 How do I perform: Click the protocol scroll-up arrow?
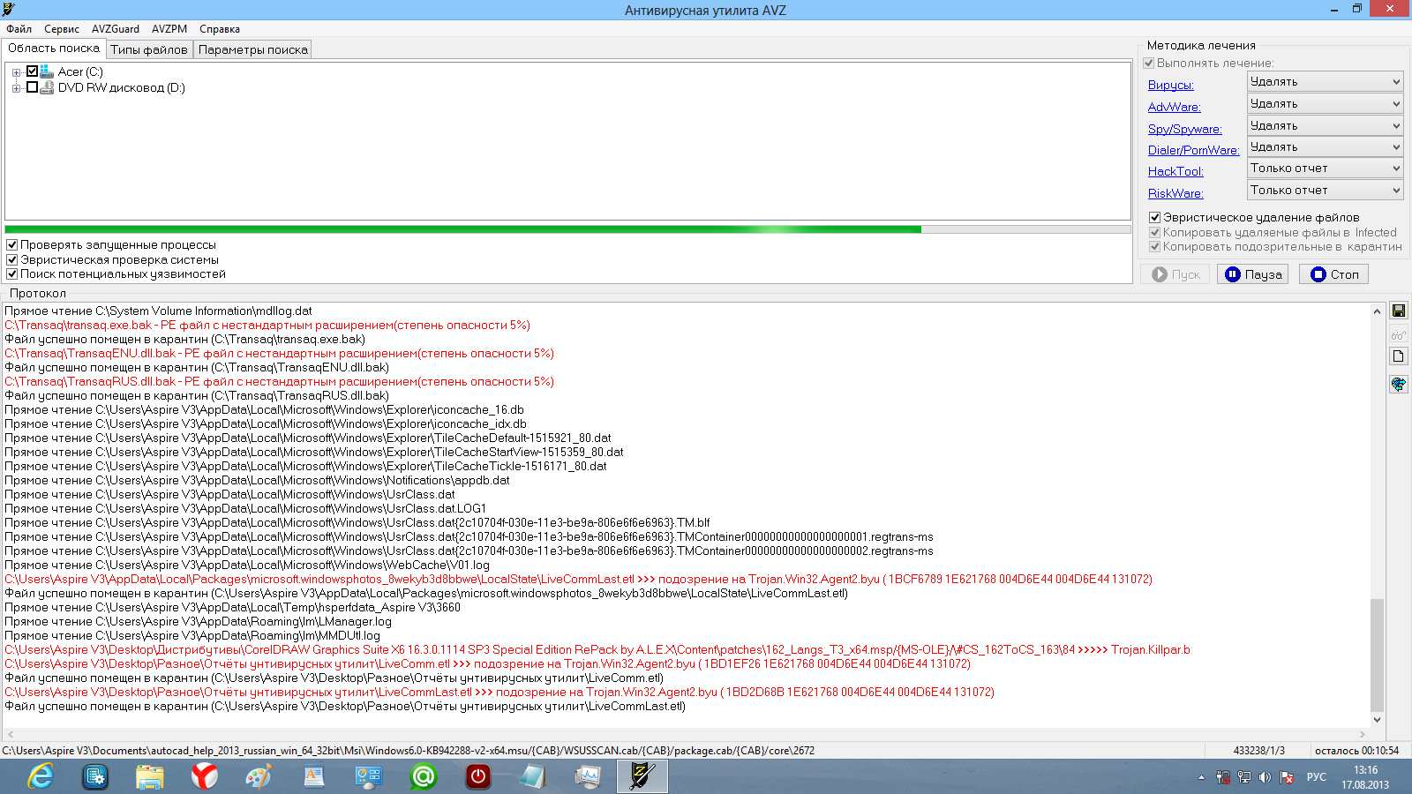(1377, 311)
